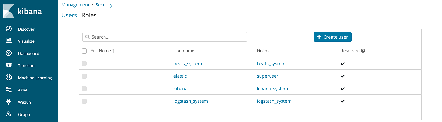The width and height of the screenshot is (442, 122).
Task: View logstash_system reserved checkmark
Action: tap(343, 101)
